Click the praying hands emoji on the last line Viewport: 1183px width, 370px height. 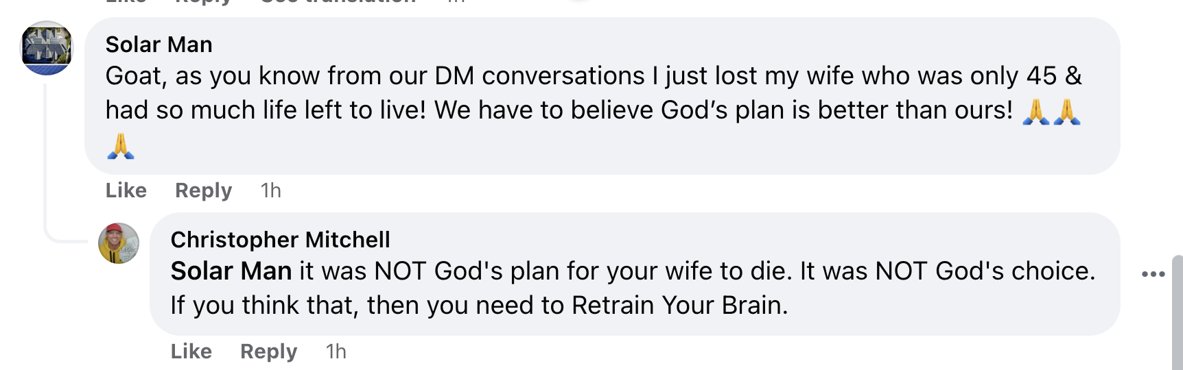coord(121,146)
